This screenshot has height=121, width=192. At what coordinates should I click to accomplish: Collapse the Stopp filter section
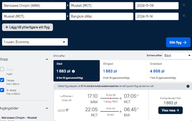pos(47,59)
